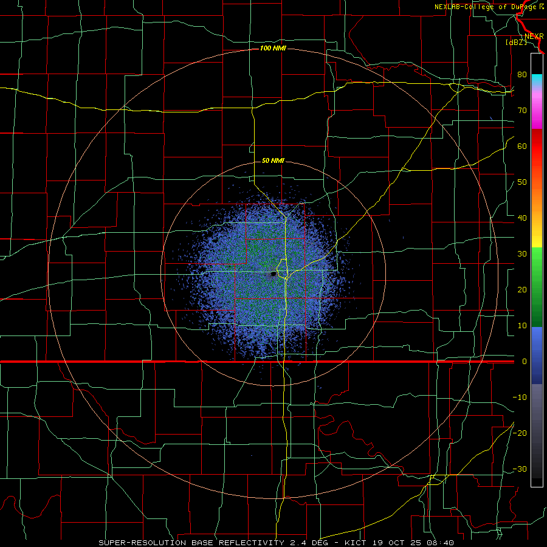Click the 80 value on the dBZ scale
Image resolution: width=547 pixels, height=547 pixels.
(x=522, y=74)
